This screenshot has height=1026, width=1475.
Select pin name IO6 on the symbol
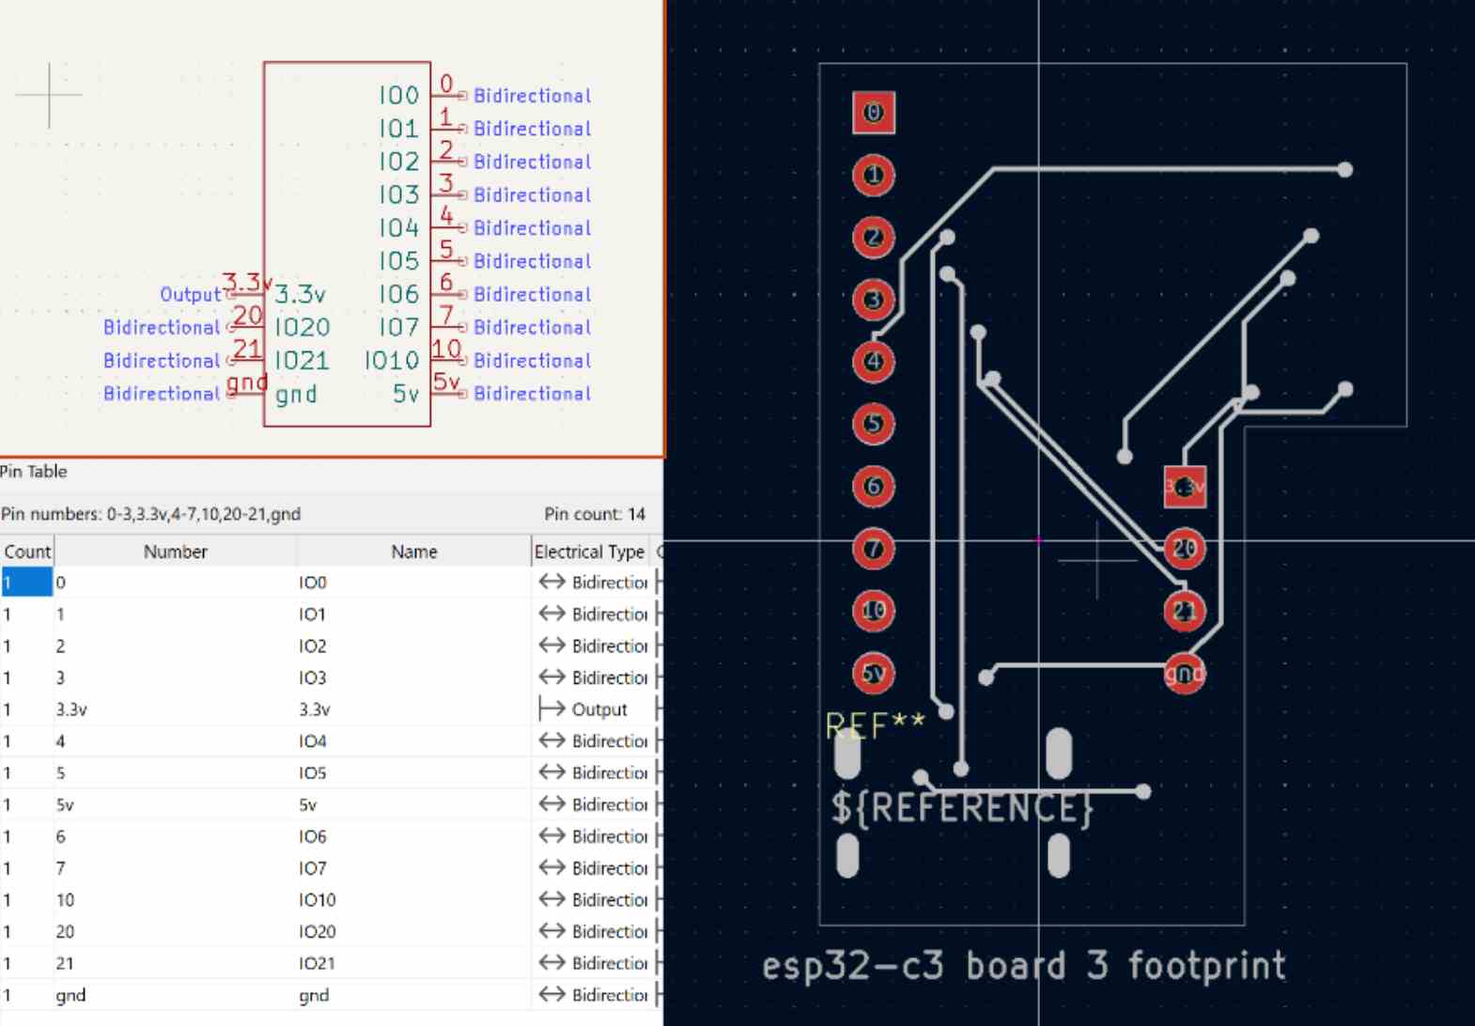398,294
